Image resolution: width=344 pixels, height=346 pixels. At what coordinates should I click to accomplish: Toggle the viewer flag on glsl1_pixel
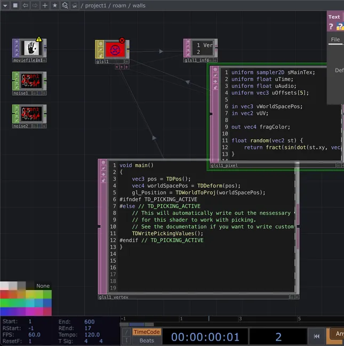click(215, 69)
